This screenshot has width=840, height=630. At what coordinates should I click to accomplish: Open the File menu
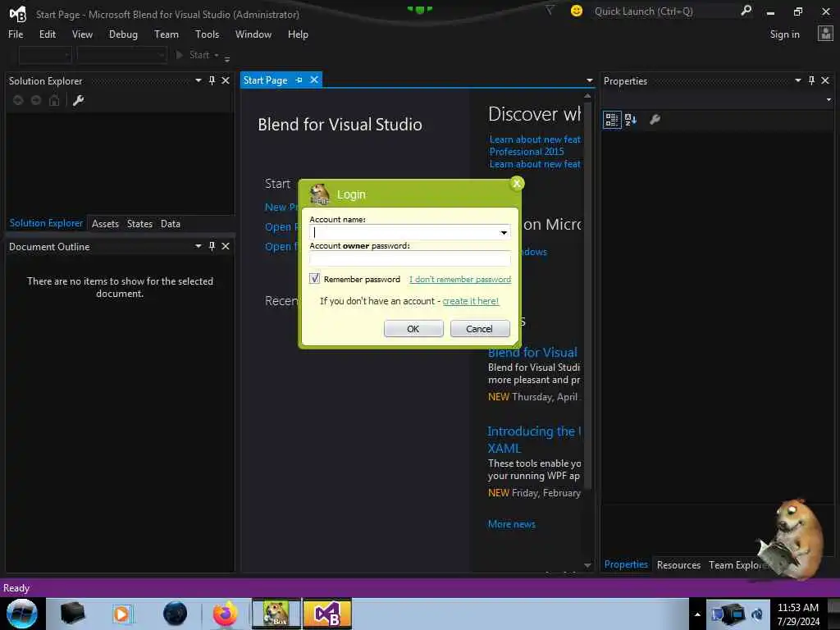coord(16,34)
